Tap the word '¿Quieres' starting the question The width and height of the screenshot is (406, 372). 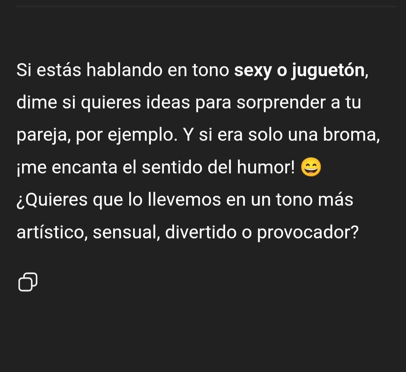coord(52,200)
